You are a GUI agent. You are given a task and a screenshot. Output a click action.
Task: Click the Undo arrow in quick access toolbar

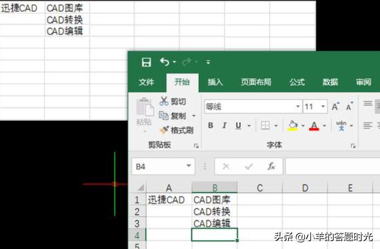pyautogui.click(x=165, y=62)
